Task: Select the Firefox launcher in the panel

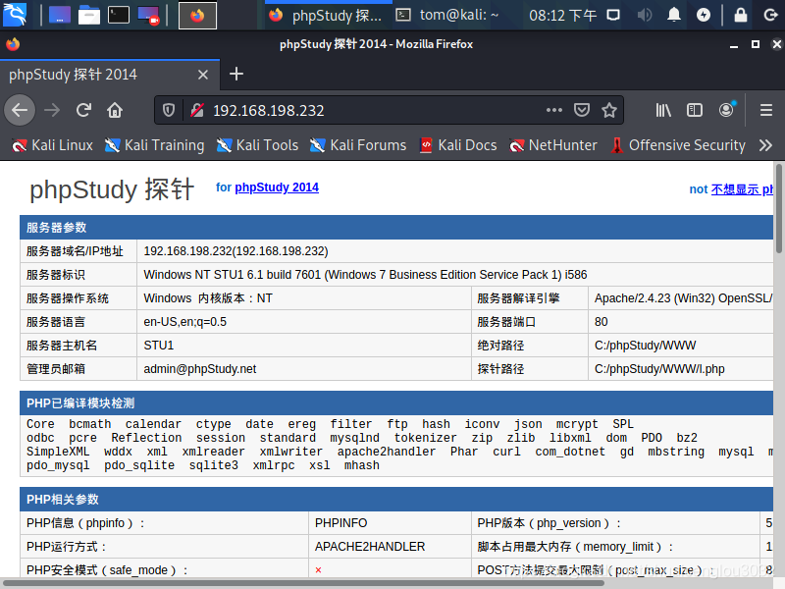Action: coord(198,16)
